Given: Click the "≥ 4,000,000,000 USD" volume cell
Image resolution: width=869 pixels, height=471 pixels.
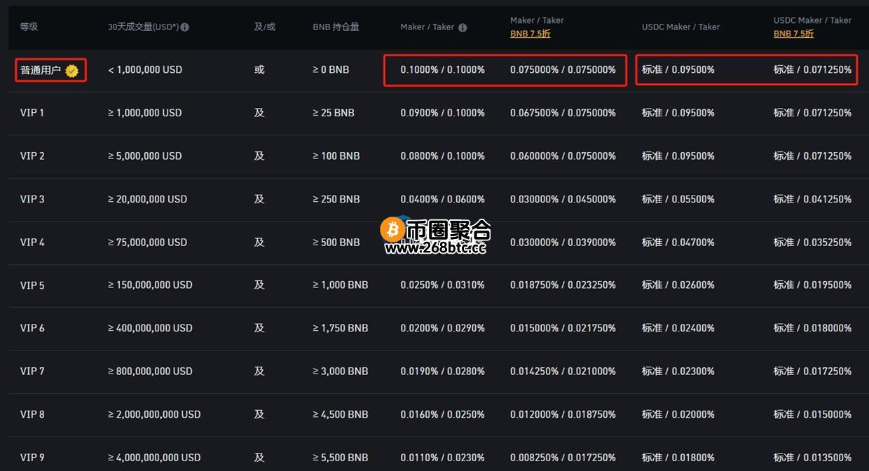Looking at the screenshot, I should pyautogui.click(x=154, y=457).
